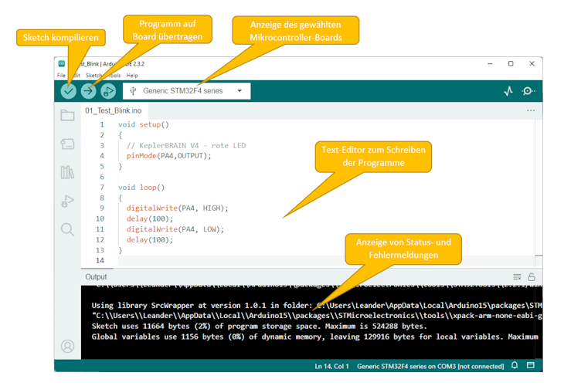The width and height of the screenshot is (564, 386).
Task: Open the Sketchbook folder sidebar icon
Action: (67, 115)
